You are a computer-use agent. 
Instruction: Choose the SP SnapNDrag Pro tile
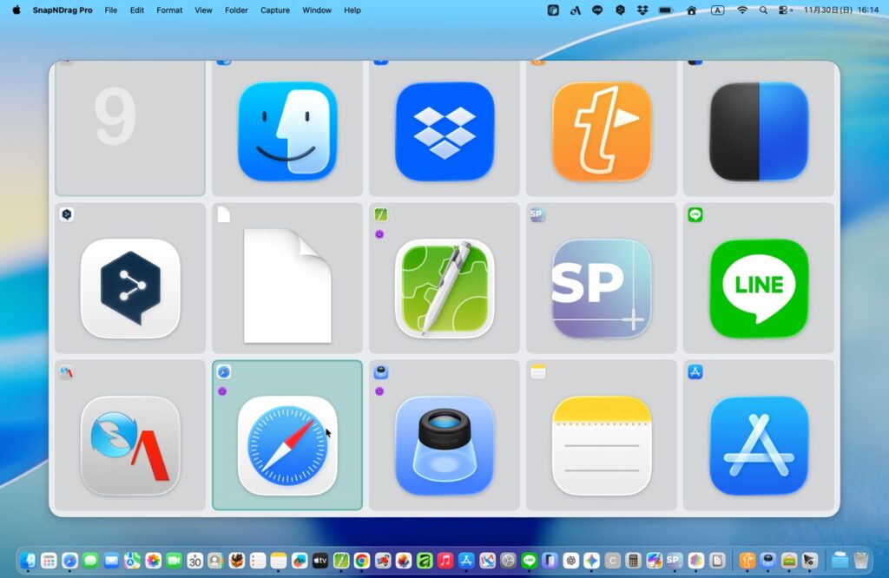[602, 288]
